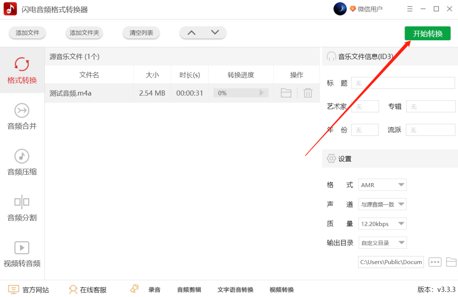Delete 测试音频.m4a with the trash icon
This screenshot has width=458, height=297.
coord(308,93)
